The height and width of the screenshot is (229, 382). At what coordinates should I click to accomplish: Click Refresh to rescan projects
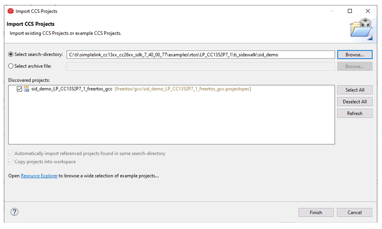[x=355, y=113]
